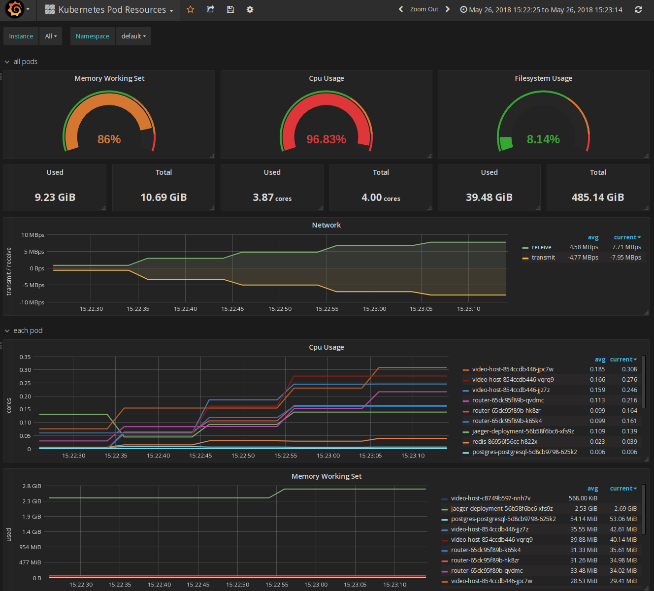This screenshot has height=591, width=654.
Task: Click video-host-c8749b597-nnh7v in Memory legend
Action: (x=490, y=498)
